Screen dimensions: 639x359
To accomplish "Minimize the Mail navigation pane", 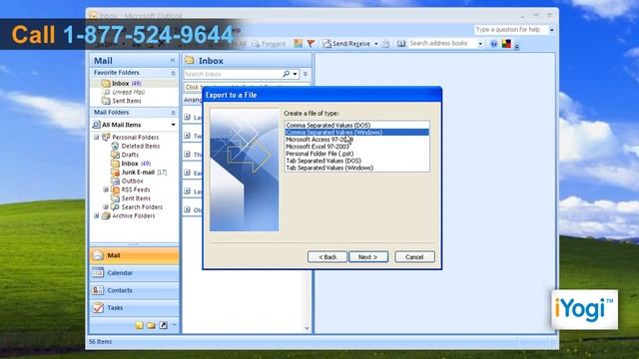I will tap(173, 60).
